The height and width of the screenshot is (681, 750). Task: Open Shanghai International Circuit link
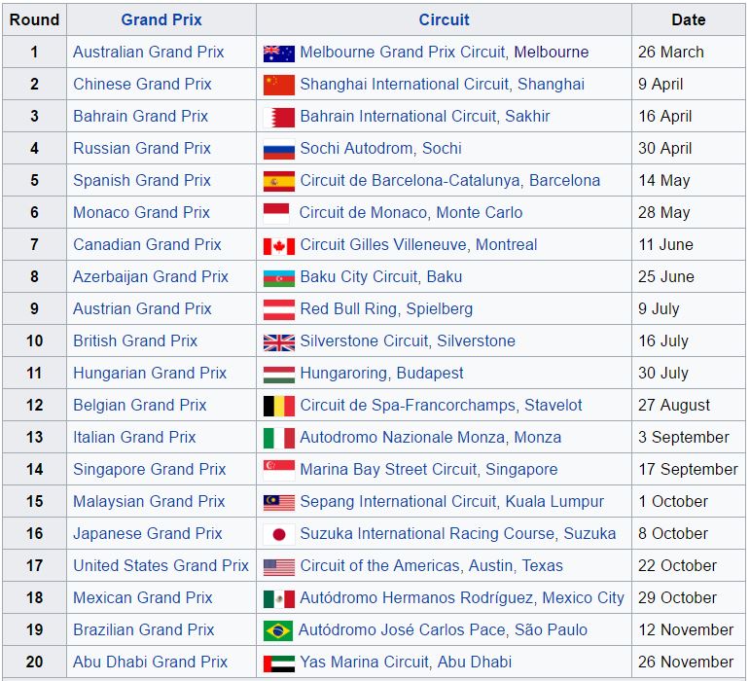click(x=404, y=84)
